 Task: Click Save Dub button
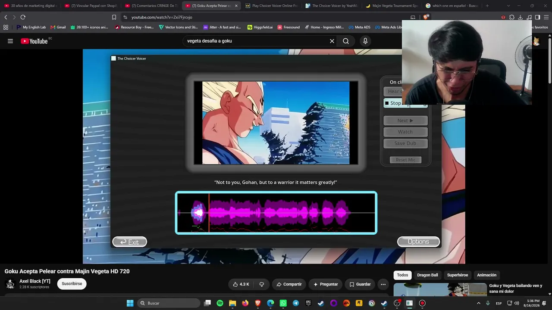click(405, 143)
